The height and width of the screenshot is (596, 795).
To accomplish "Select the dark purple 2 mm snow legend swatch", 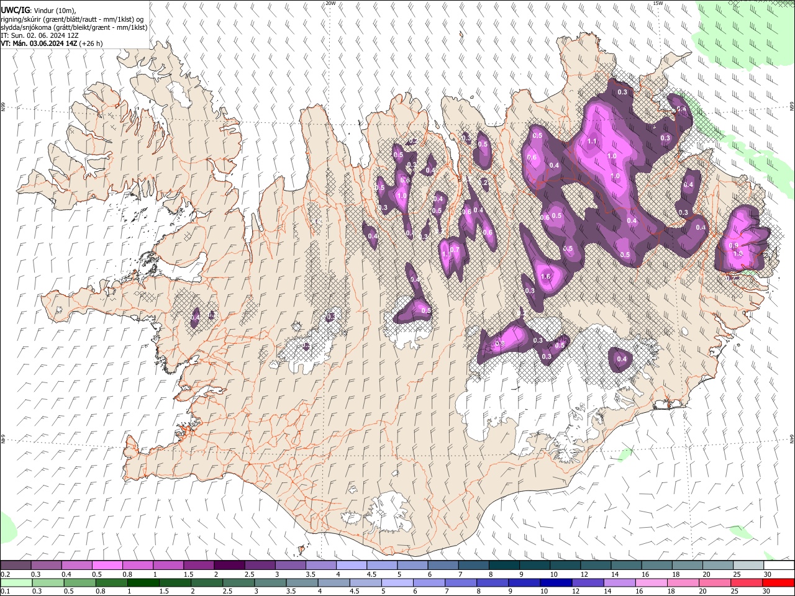I will click(x=229, y=566).
